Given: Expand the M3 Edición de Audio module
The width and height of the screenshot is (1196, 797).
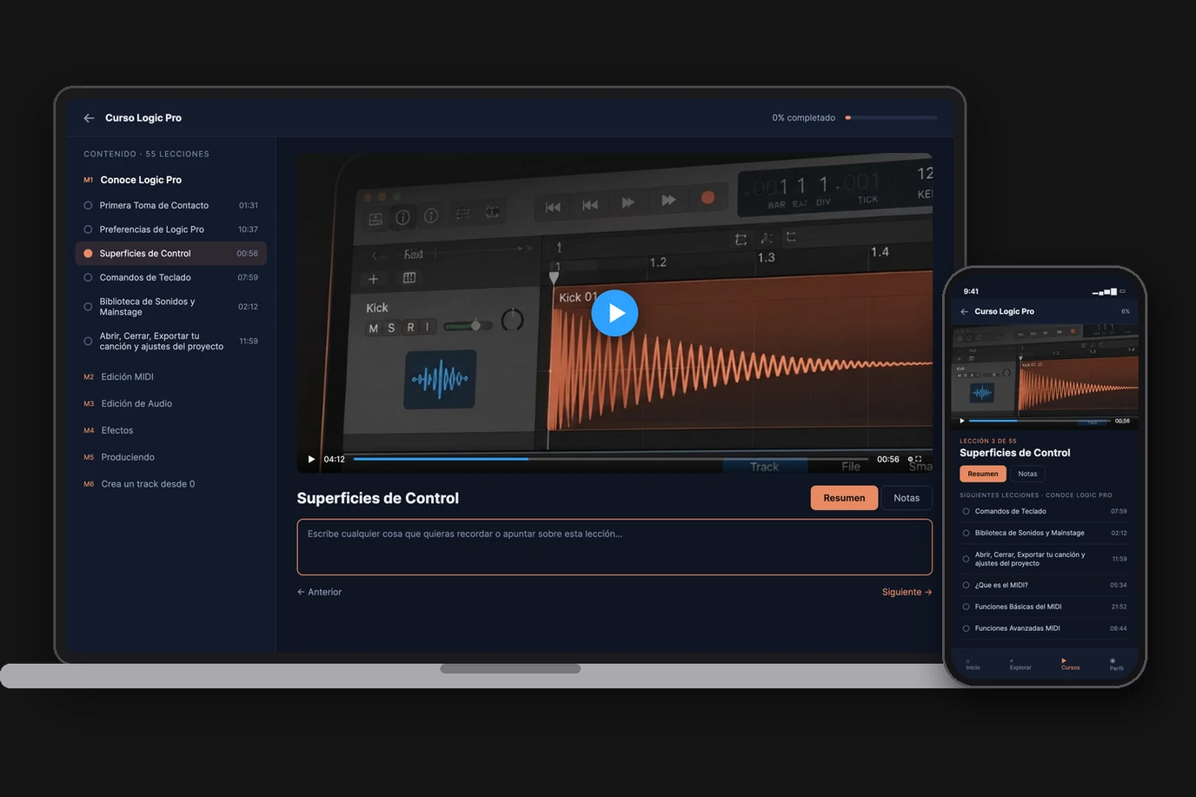Looking at the screenshot, I should click(x=128, y=404).
